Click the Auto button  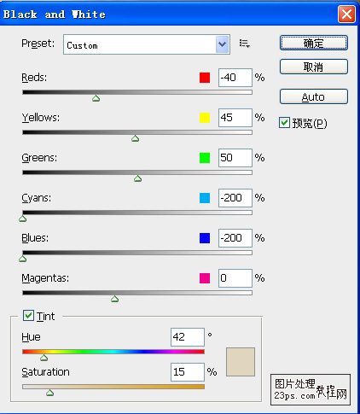click(x=314, y=96)
